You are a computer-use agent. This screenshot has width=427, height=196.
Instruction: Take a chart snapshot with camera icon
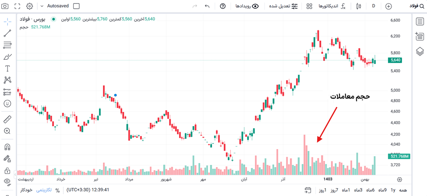click(x=5, y=6)
